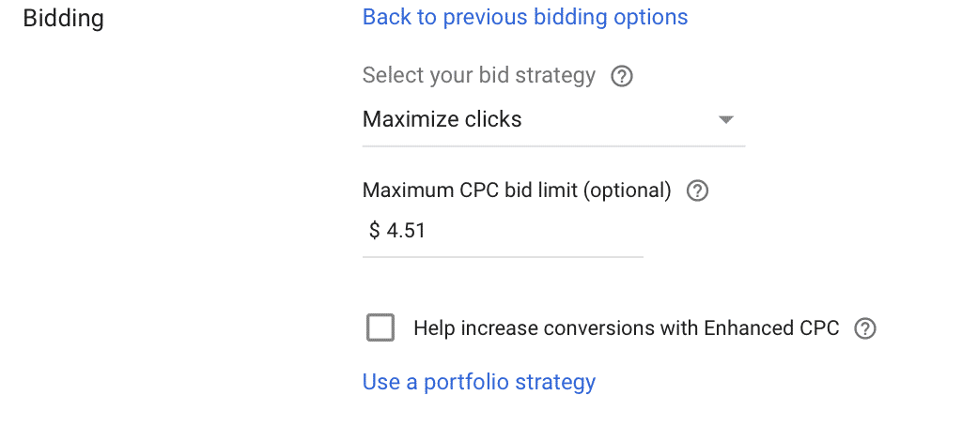Go back to previous bidding options

[525, 17]
